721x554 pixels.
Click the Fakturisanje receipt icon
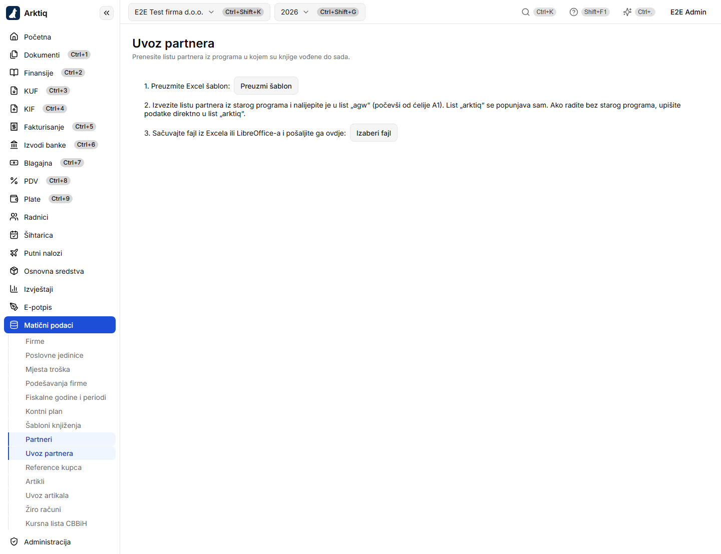pyautogui.click(x=14, y=127)
